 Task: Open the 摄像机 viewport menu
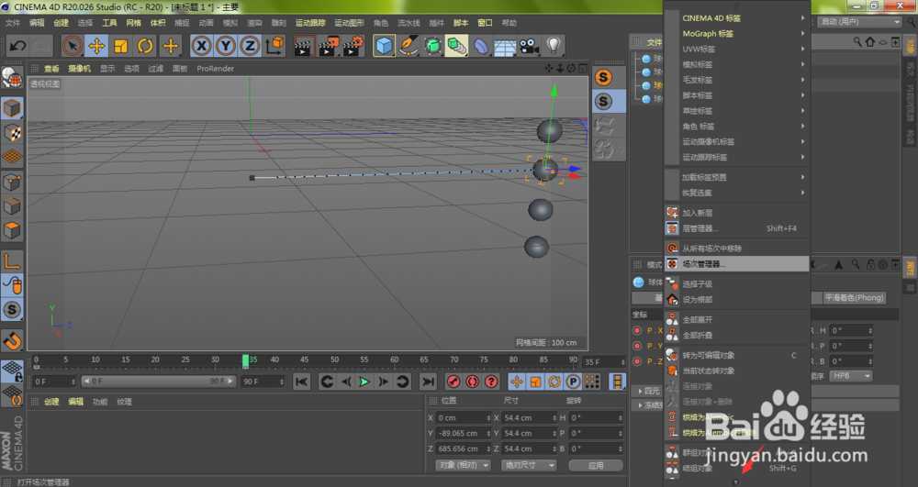point(80,69)
